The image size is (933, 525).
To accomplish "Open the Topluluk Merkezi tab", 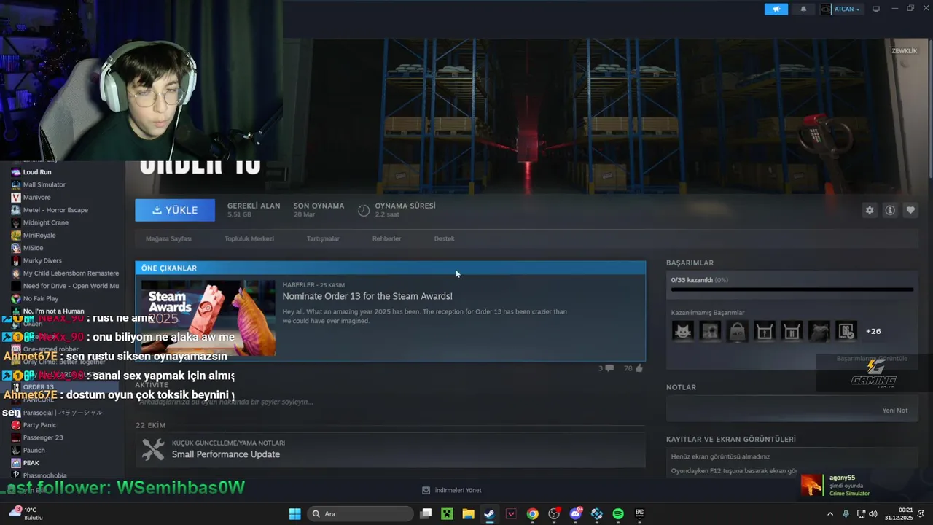I will (249, 238).
